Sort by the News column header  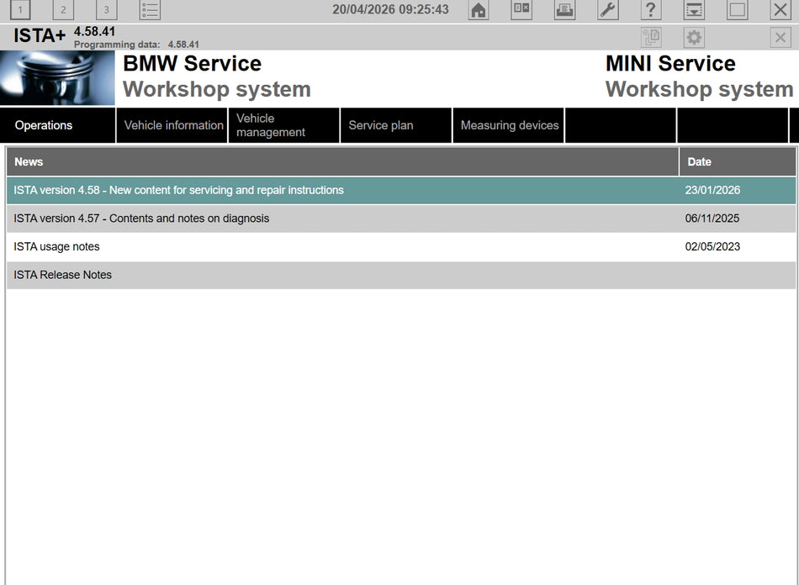(342, 162)
